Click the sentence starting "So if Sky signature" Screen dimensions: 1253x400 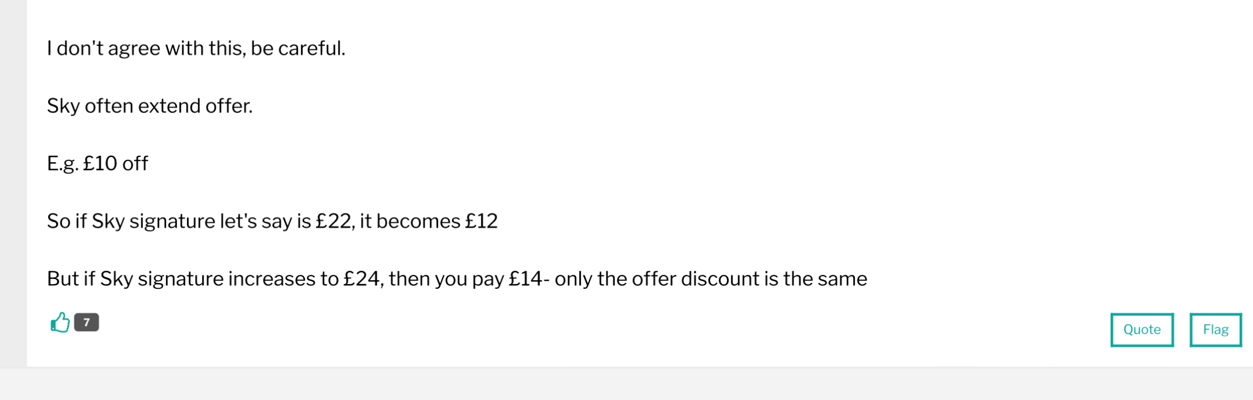click(272, 221)
